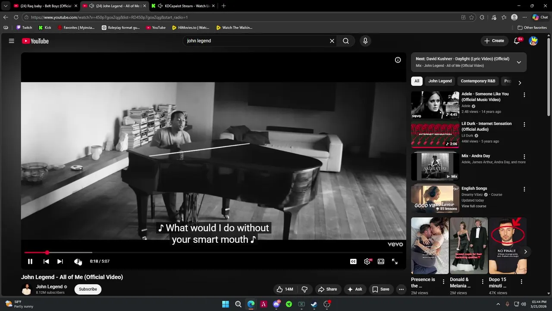Open Discord from the taskbar
The image size is (552, 311).
click(276, 304)
